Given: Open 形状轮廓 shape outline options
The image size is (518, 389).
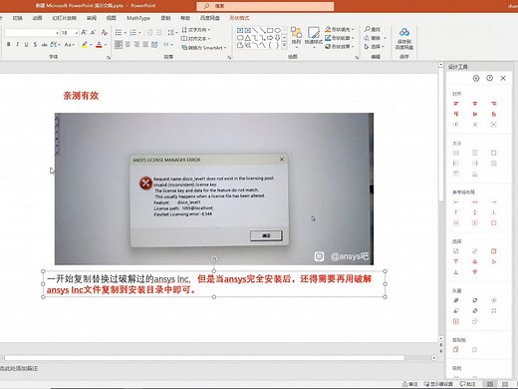Looking at the screenshot, I should coord(340,38).
